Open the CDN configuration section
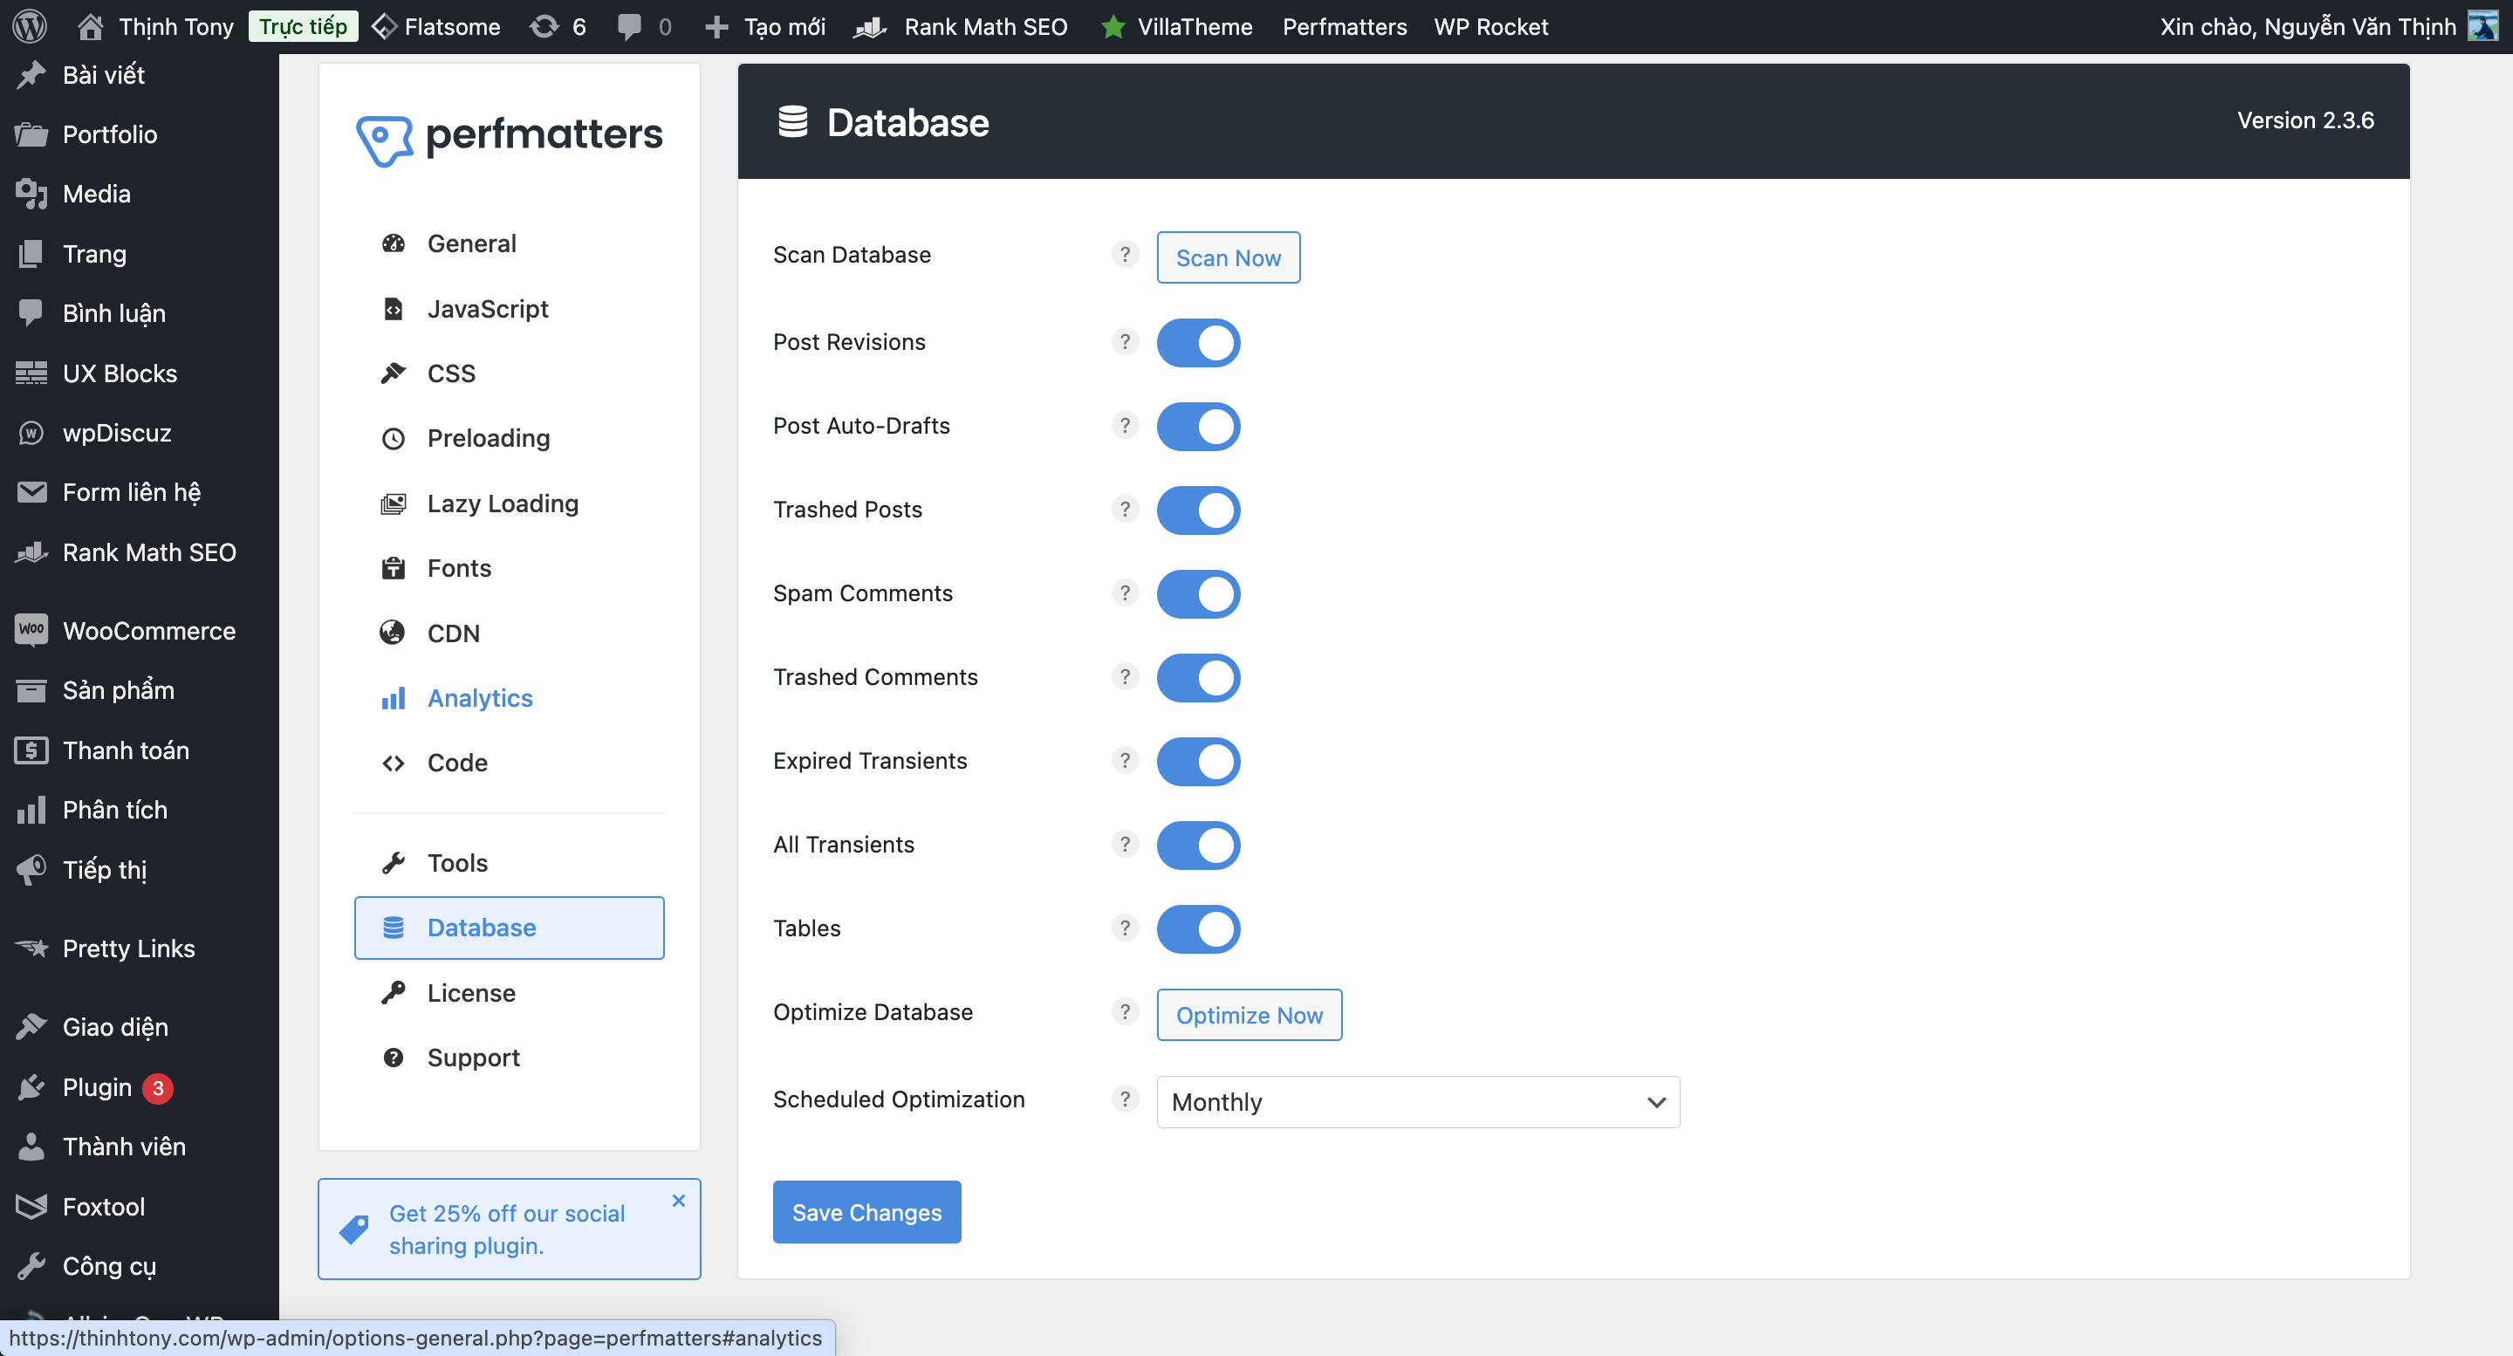The height and width of the screenshot is (1356, 2513). pyautogui.click(x=453, y=632)
